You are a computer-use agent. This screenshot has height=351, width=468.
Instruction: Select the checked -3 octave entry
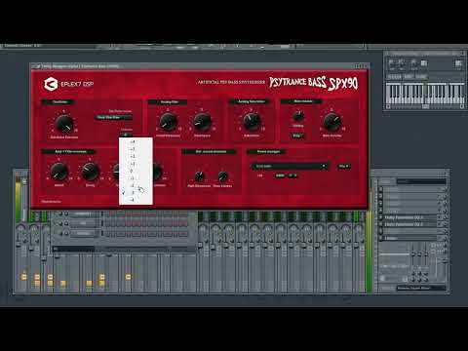click(136, 193)
